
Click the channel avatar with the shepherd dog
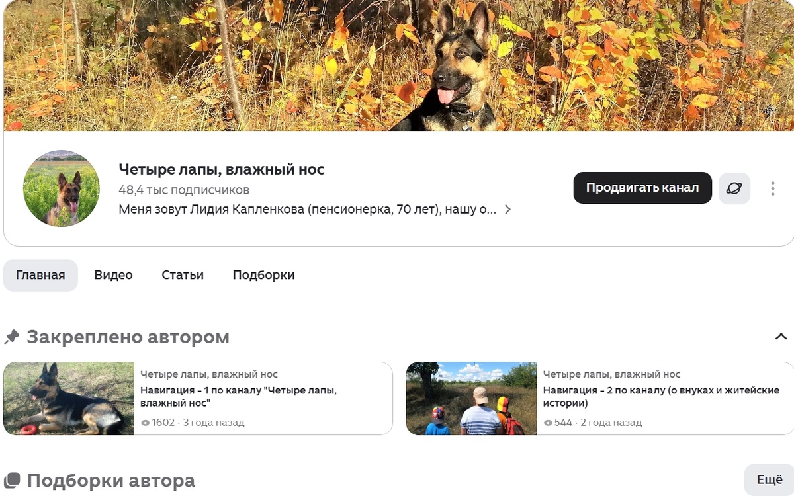point(61,188)
